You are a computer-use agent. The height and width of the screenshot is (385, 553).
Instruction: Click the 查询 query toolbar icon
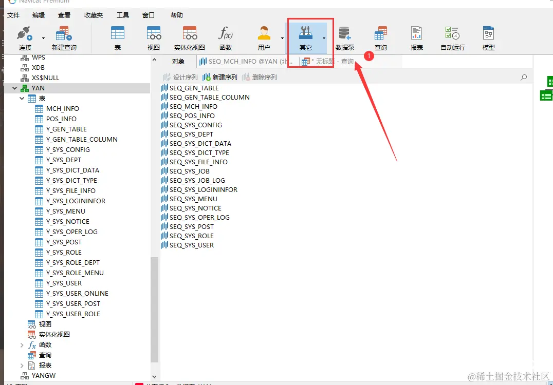tap(380, 37)
